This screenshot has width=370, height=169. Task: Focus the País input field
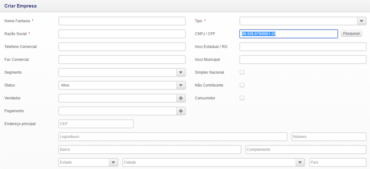tap(338, 162)
